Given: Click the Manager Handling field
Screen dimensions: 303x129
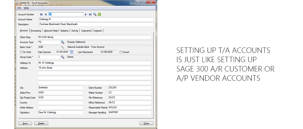Looking at the screenshot, I should point(130,112).
